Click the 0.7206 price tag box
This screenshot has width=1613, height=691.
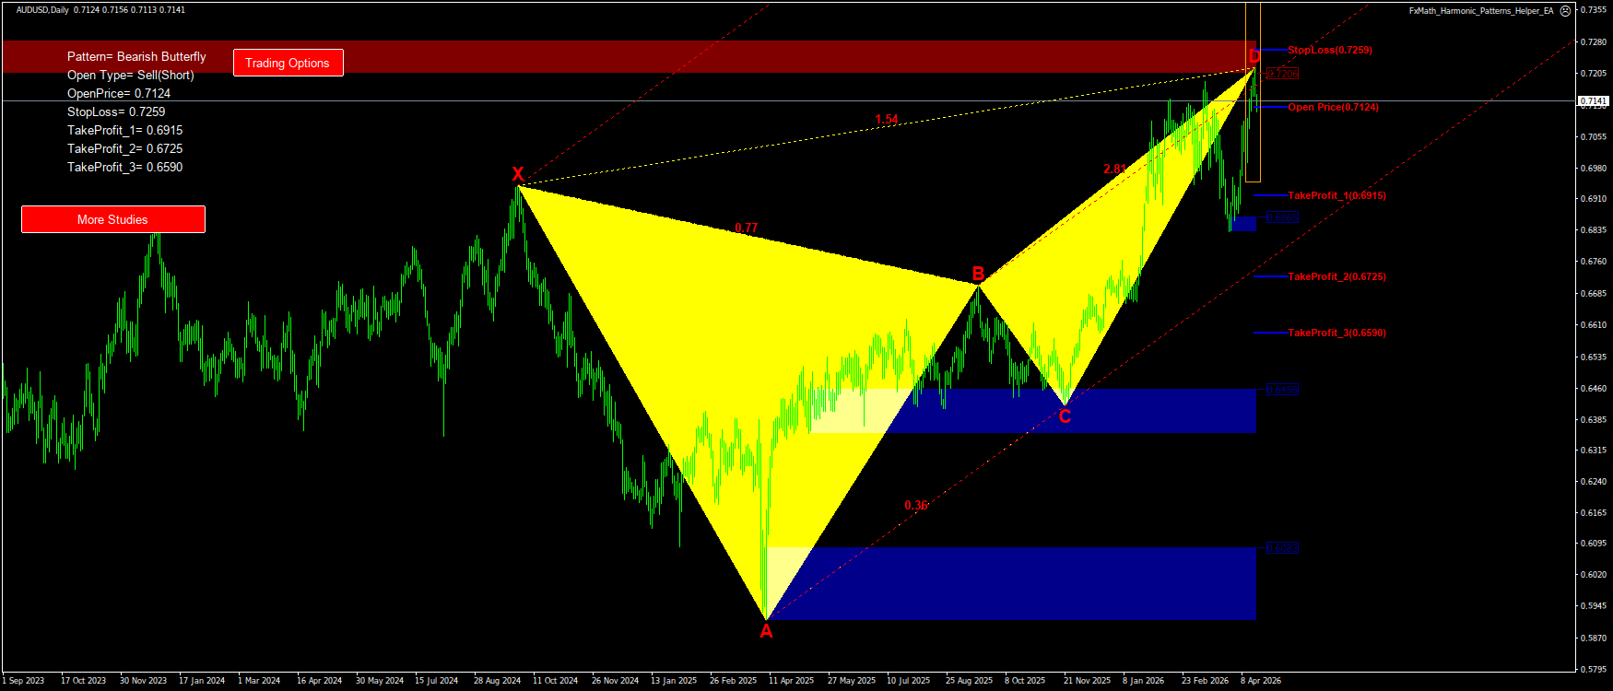click(x=1283, y=74)
